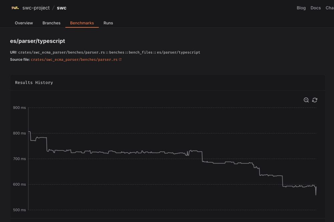
Task: Select the Benchmarks tab
Action: coord(82,23)
